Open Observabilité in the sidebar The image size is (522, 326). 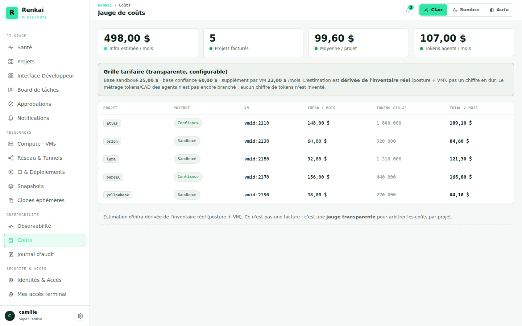tap(45, 226)
